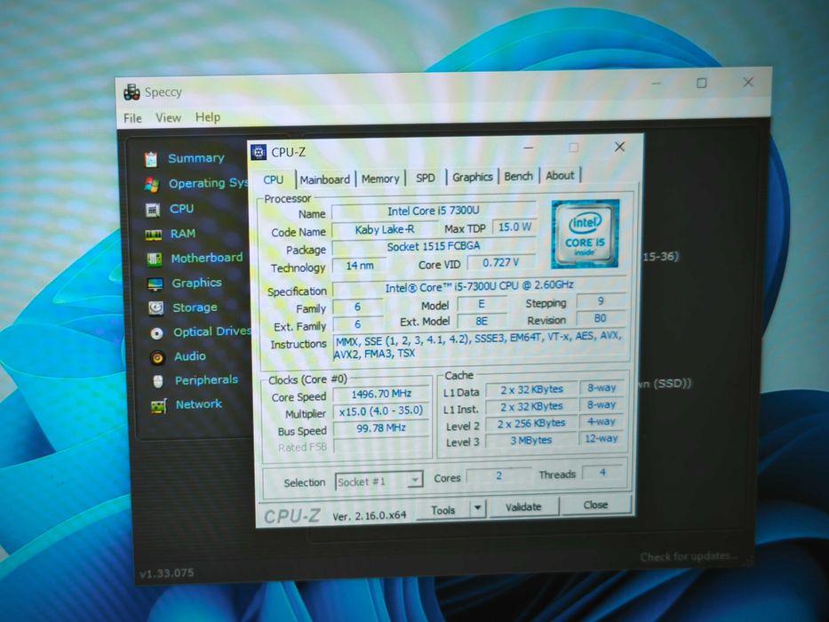
Task: Switch to the CPU tab in CPU-Z
Action: click(274, 179)
